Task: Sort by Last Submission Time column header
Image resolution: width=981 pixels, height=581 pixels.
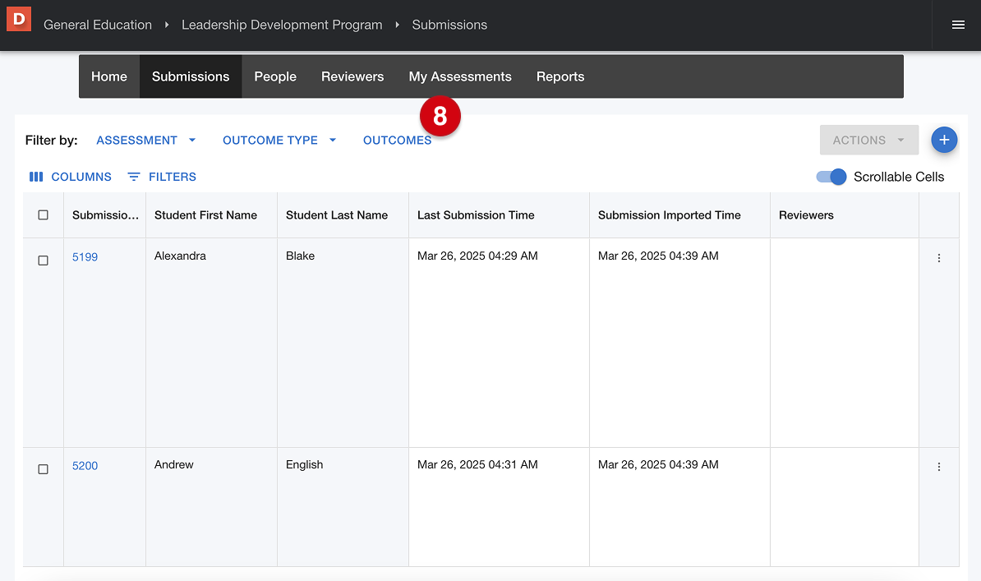Action: (476, 215)
